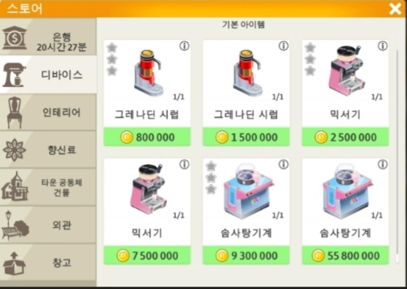Show info for 2 500 000 믹서기

[382, 46]
